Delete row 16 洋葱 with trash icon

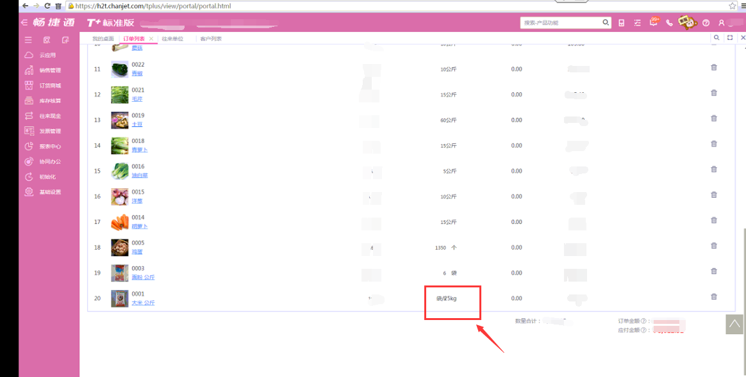coord(714,195)
